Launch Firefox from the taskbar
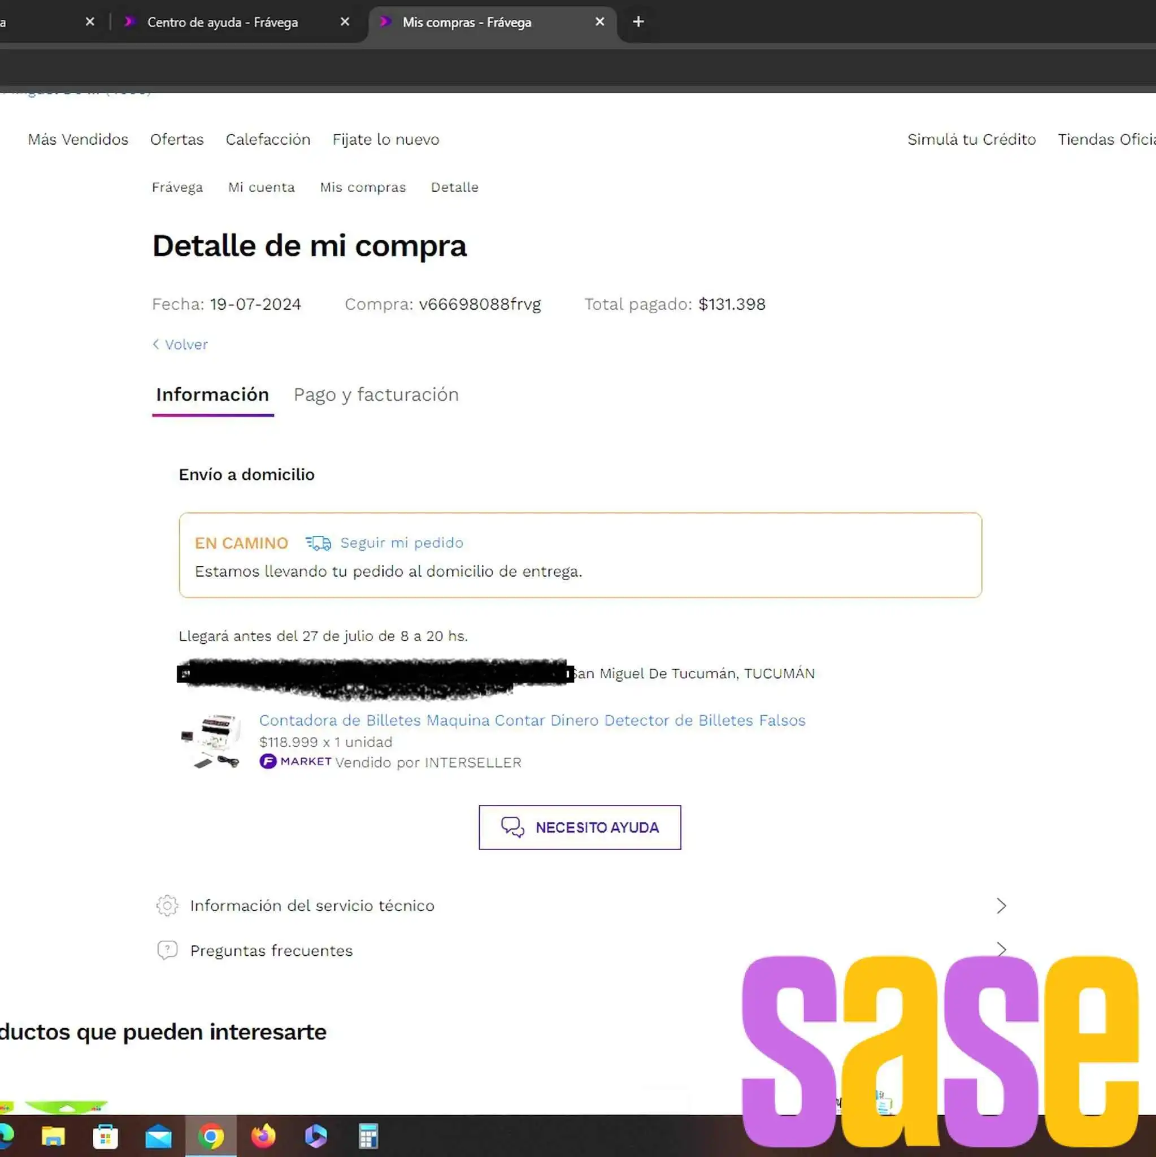Screen dimensions: 1156x1157 point(263,1137)
